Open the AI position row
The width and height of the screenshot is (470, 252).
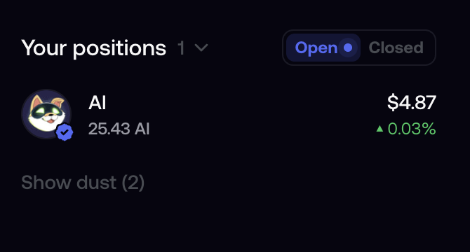click(229, 115)
